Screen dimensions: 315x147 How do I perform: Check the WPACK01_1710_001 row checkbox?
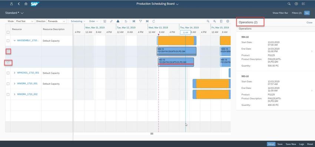pos(8,73)
